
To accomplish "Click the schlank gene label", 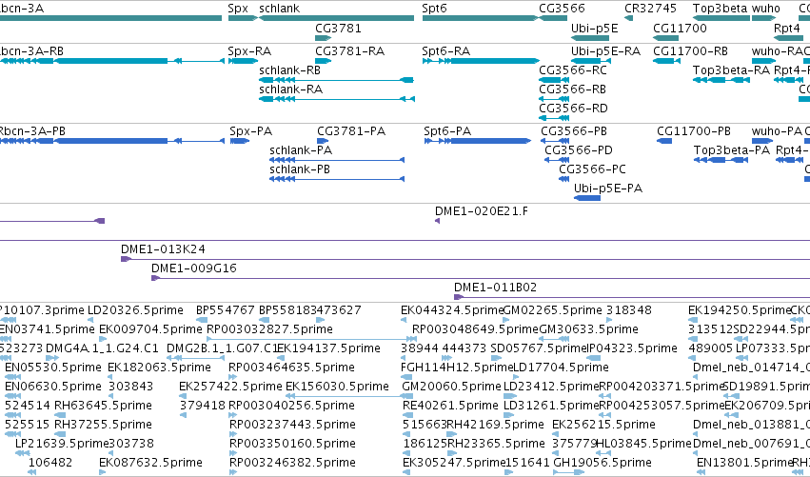I will [280, 9].
